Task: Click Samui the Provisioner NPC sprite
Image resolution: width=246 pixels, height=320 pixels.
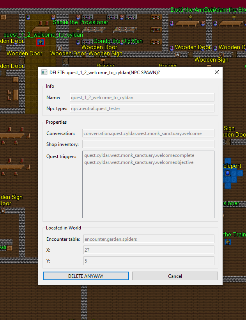Action: click(x=78, y=29)
